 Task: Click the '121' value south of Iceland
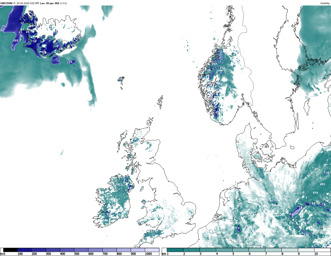[70, 62]
